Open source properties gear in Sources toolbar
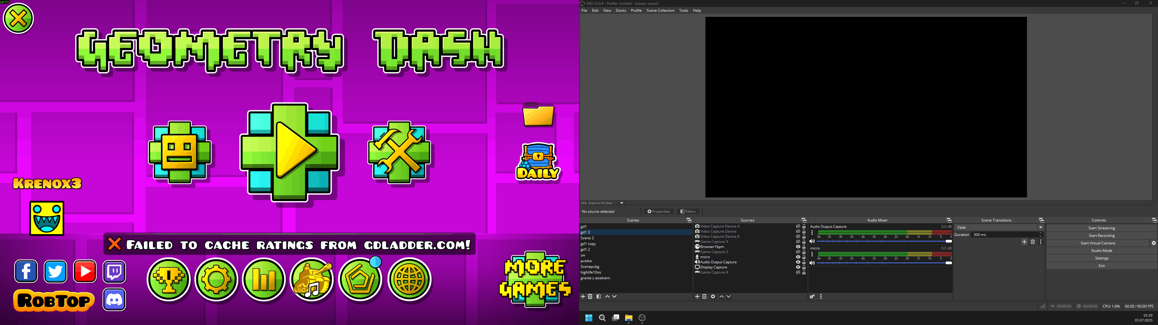 (713, 297)
